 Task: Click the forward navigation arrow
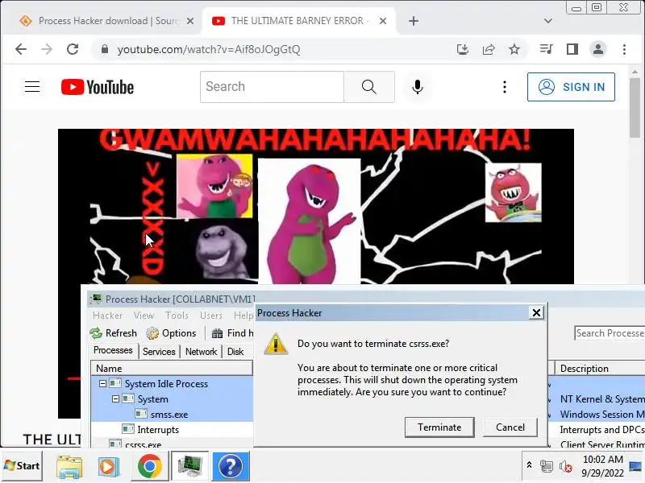[47, 49]
